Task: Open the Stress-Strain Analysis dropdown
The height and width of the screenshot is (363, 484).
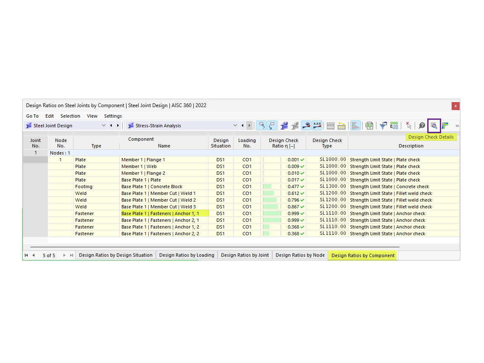Action: (x=235, y=126)
